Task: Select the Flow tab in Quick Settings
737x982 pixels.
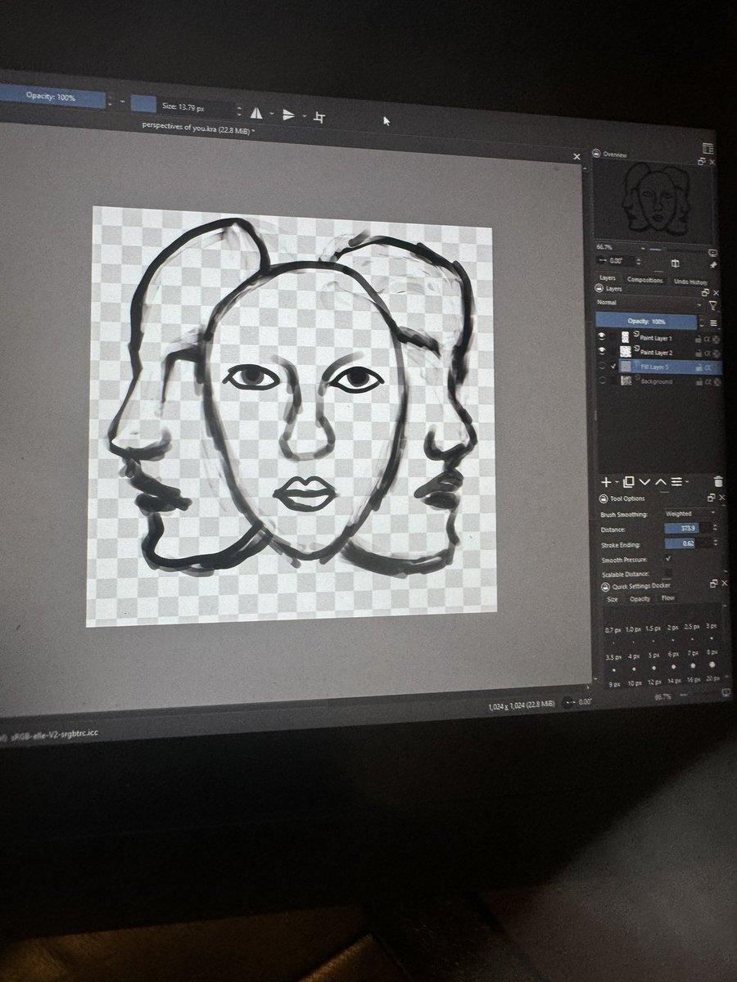Action: (667, 598)
